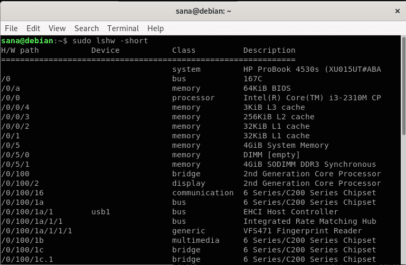The image size is (406, 265).
Task: Click the '4GiB System Memory' entry
Action: [286, 145]
